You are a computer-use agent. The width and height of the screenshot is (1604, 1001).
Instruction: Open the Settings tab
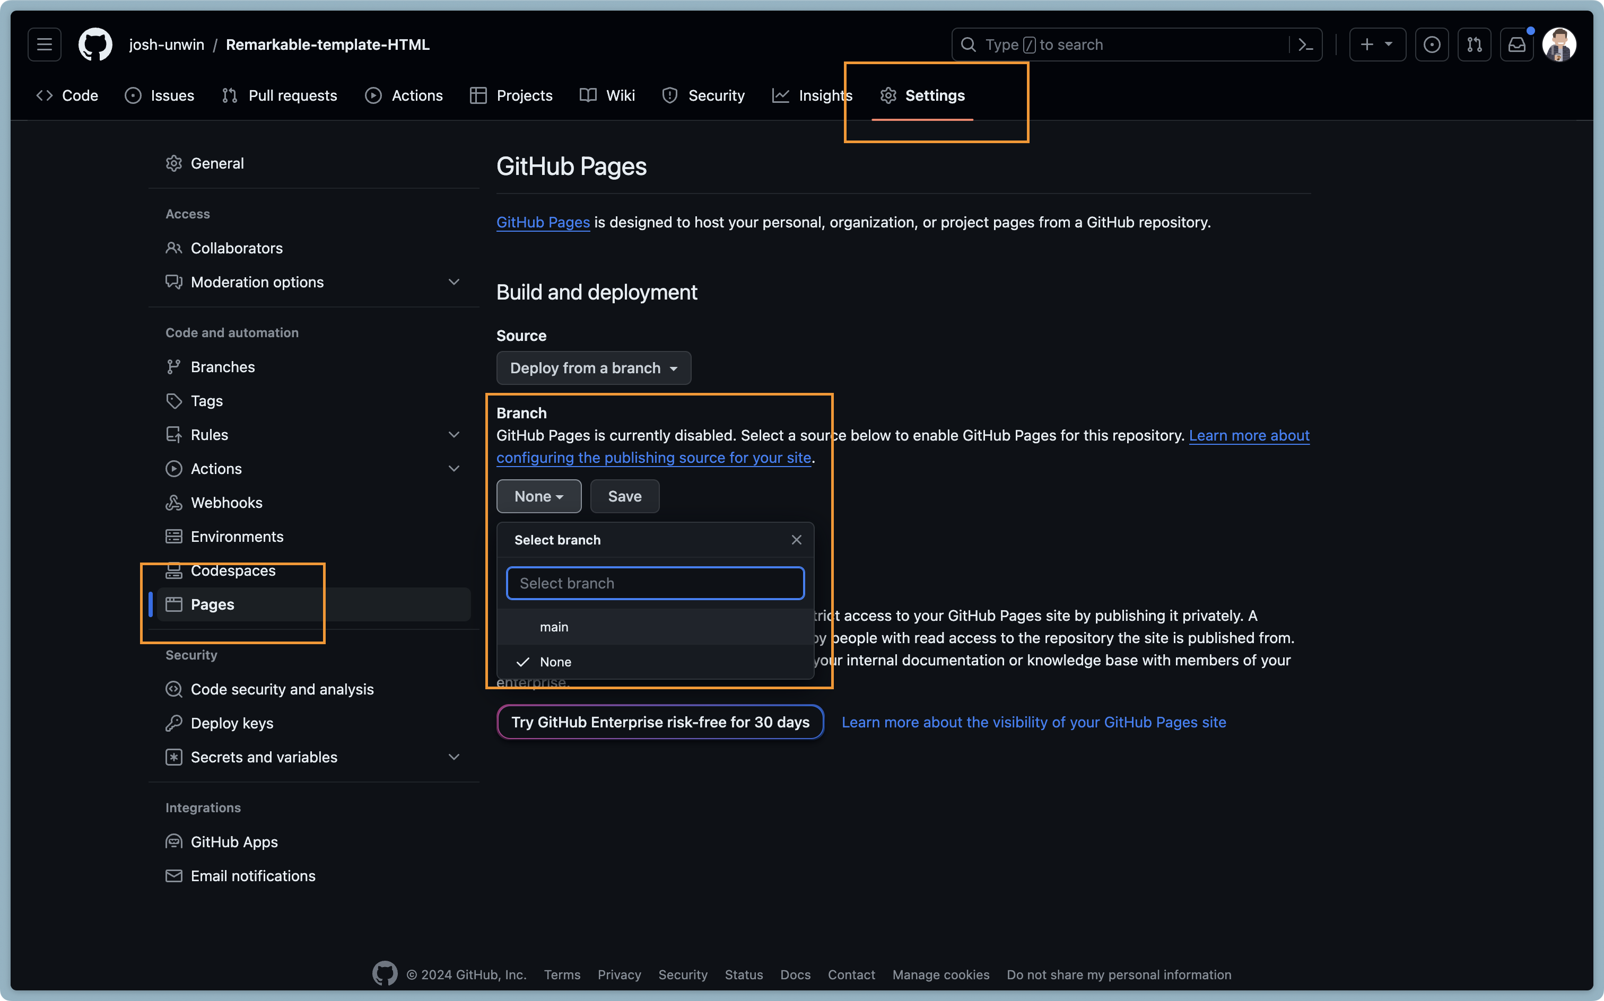[922, 95]
